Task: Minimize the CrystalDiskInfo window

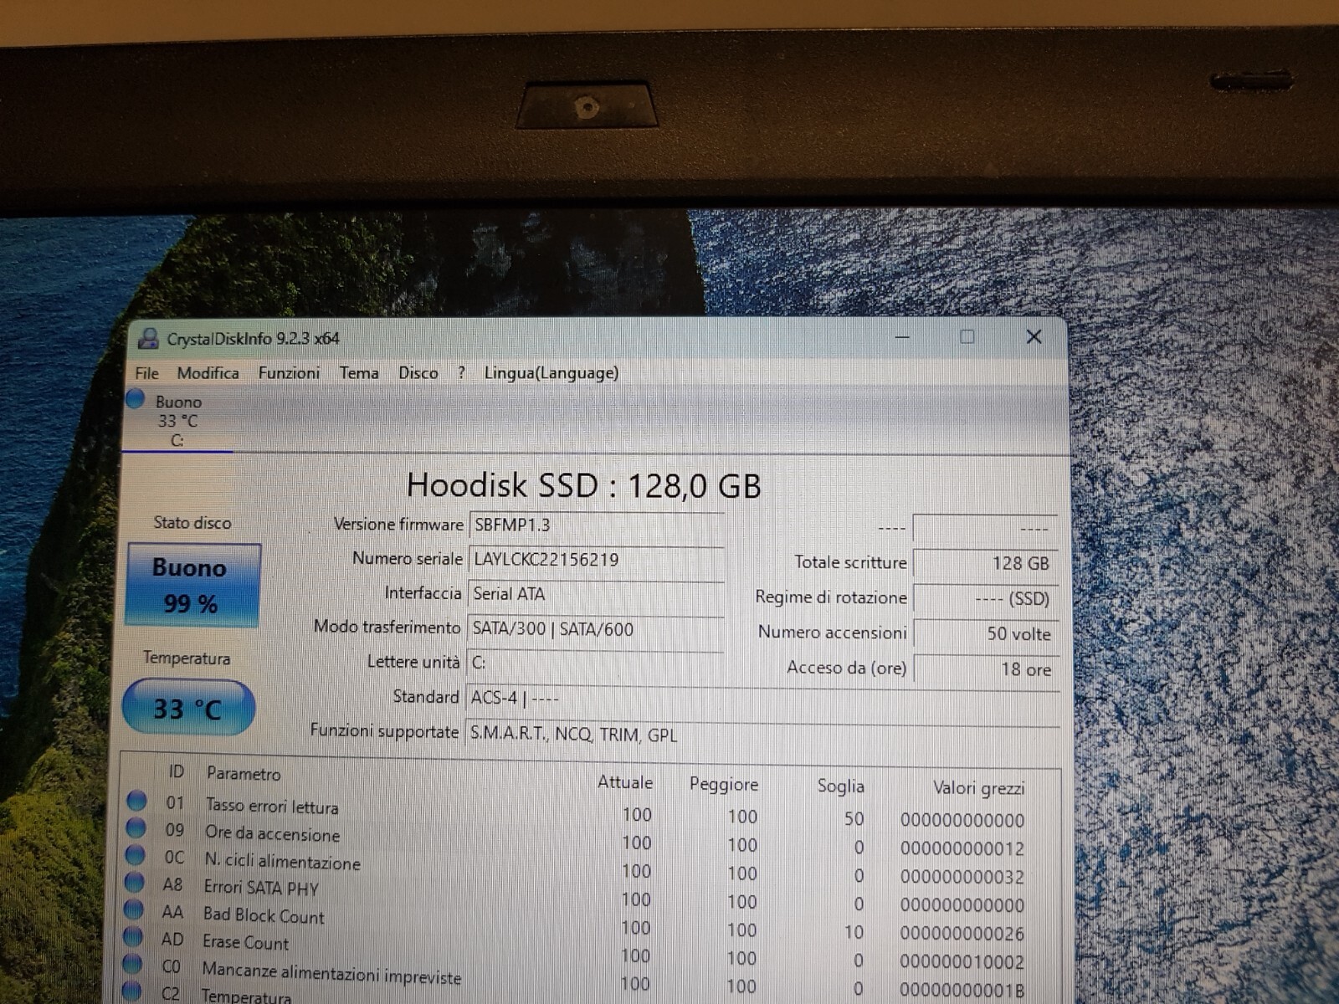Action: pyautogui.click(x=902, y=337)
